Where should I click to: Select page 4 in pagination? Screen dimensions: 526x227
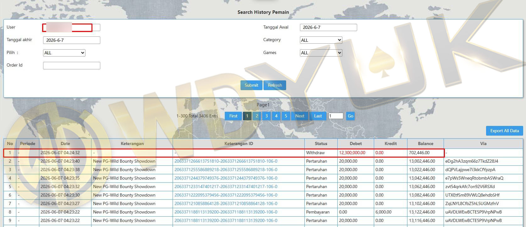click(276, 116)
